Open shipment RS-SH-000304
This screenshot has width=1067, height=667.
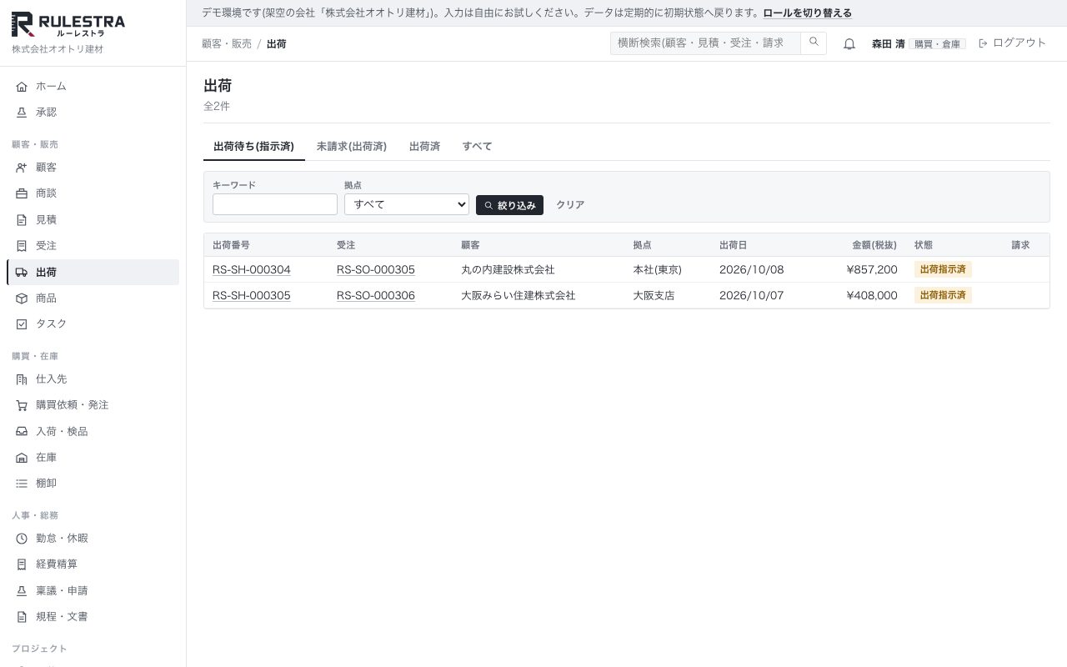coord(252,269)
